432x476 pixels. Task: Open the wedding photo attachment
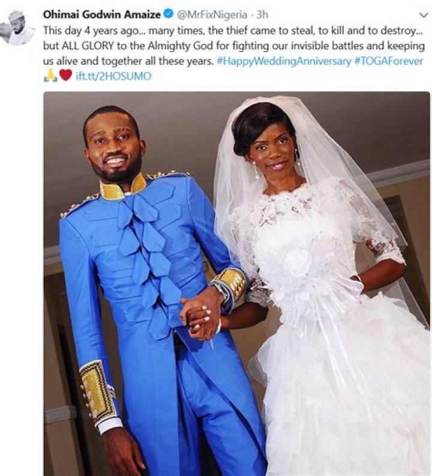point(236,283)
